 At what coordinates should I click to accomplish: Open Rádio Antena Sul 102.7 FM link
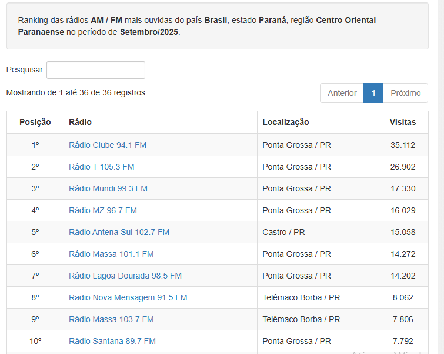pyautogui.click(x=119, y=232)
